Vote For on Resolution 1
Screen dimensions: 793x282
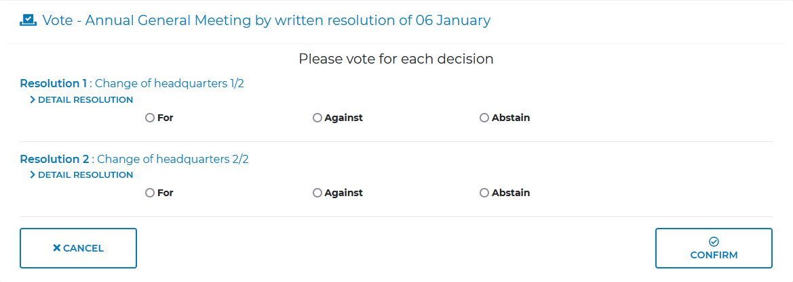150,118
